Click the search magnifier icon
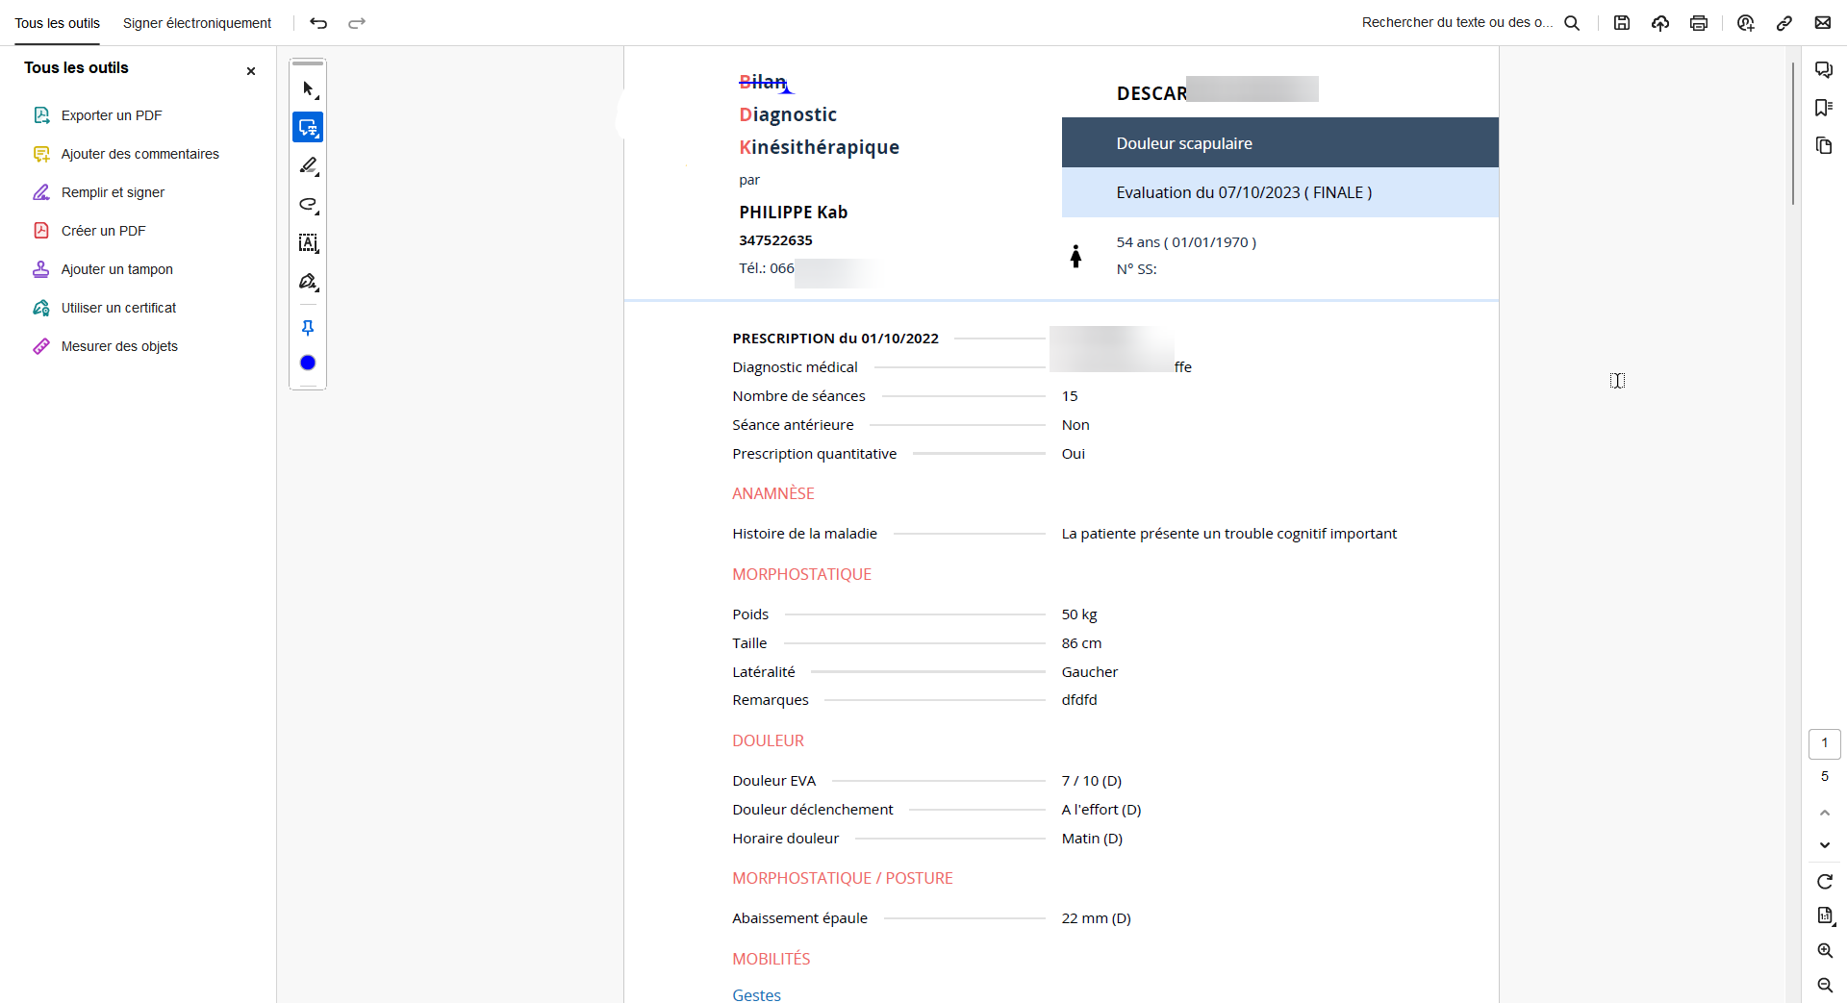1847x1003 pixels. click(1572, 23)
